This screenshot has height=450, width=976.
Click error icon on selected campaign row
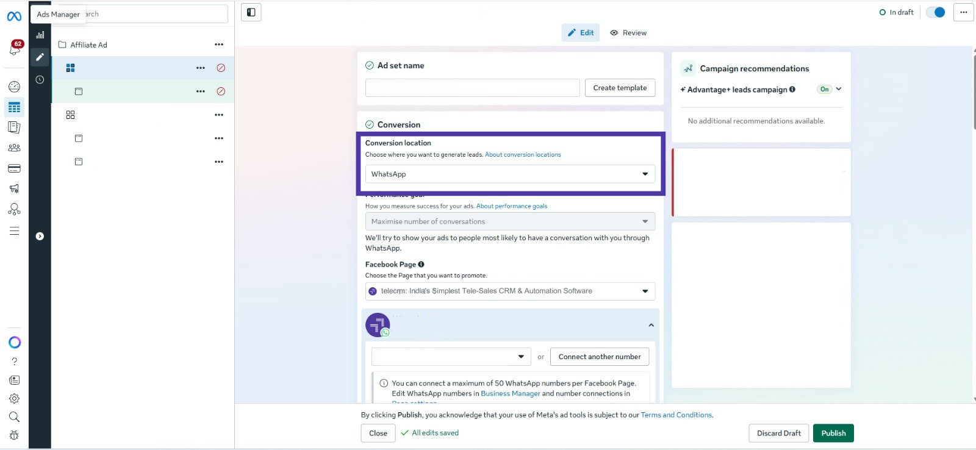(x=221, y=68)
